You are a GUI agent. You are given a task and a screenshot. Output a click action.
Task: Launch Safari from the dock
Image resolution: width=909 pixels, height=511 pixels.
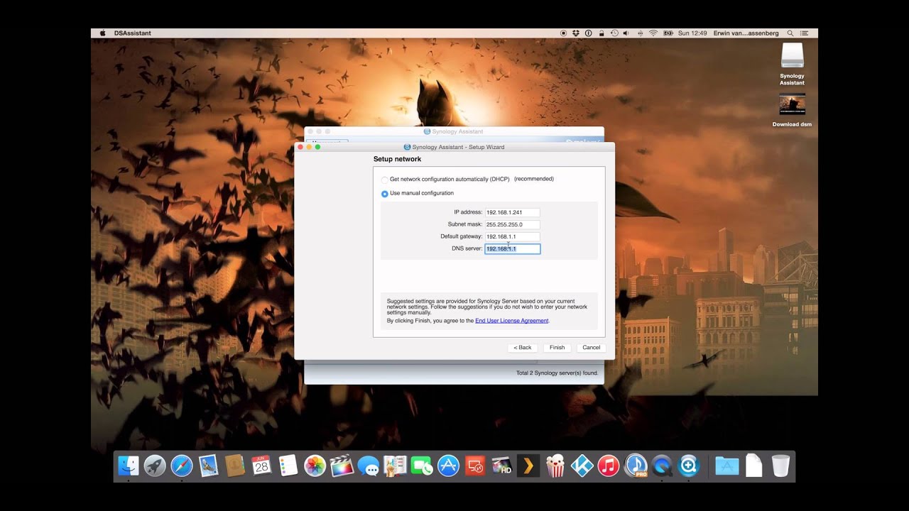(182, 466)
